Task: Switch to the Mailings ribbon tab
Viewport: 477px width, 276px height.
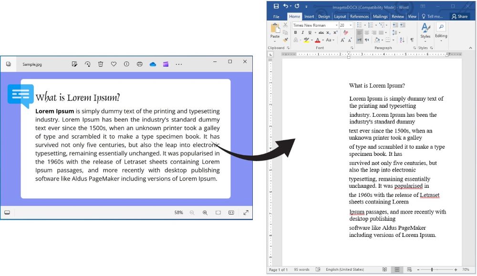Action: pos(380,16)
